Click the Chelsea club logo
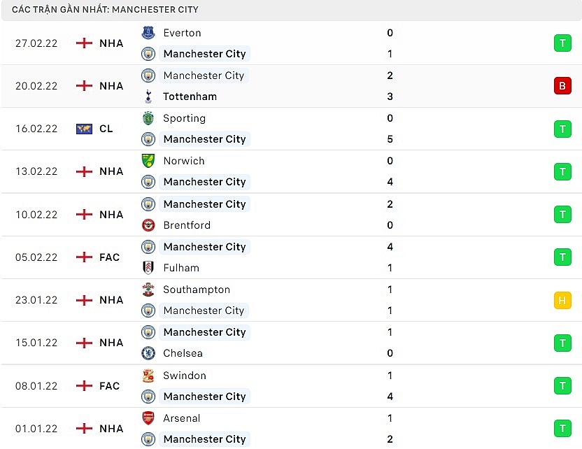582x449 pixels. pos(148,353)
